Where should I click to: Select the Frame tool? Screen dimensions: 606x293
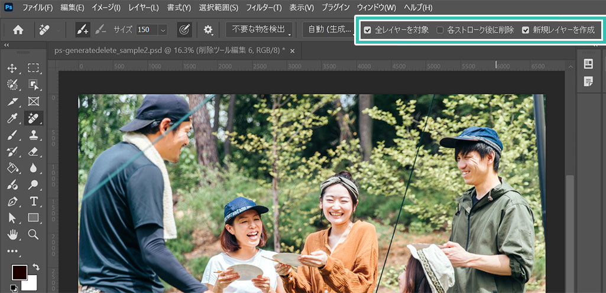point(33,102)
